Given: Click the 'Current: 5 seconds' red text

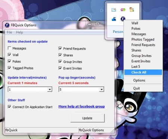Looking at the screenshot, I should coord(74,83).
